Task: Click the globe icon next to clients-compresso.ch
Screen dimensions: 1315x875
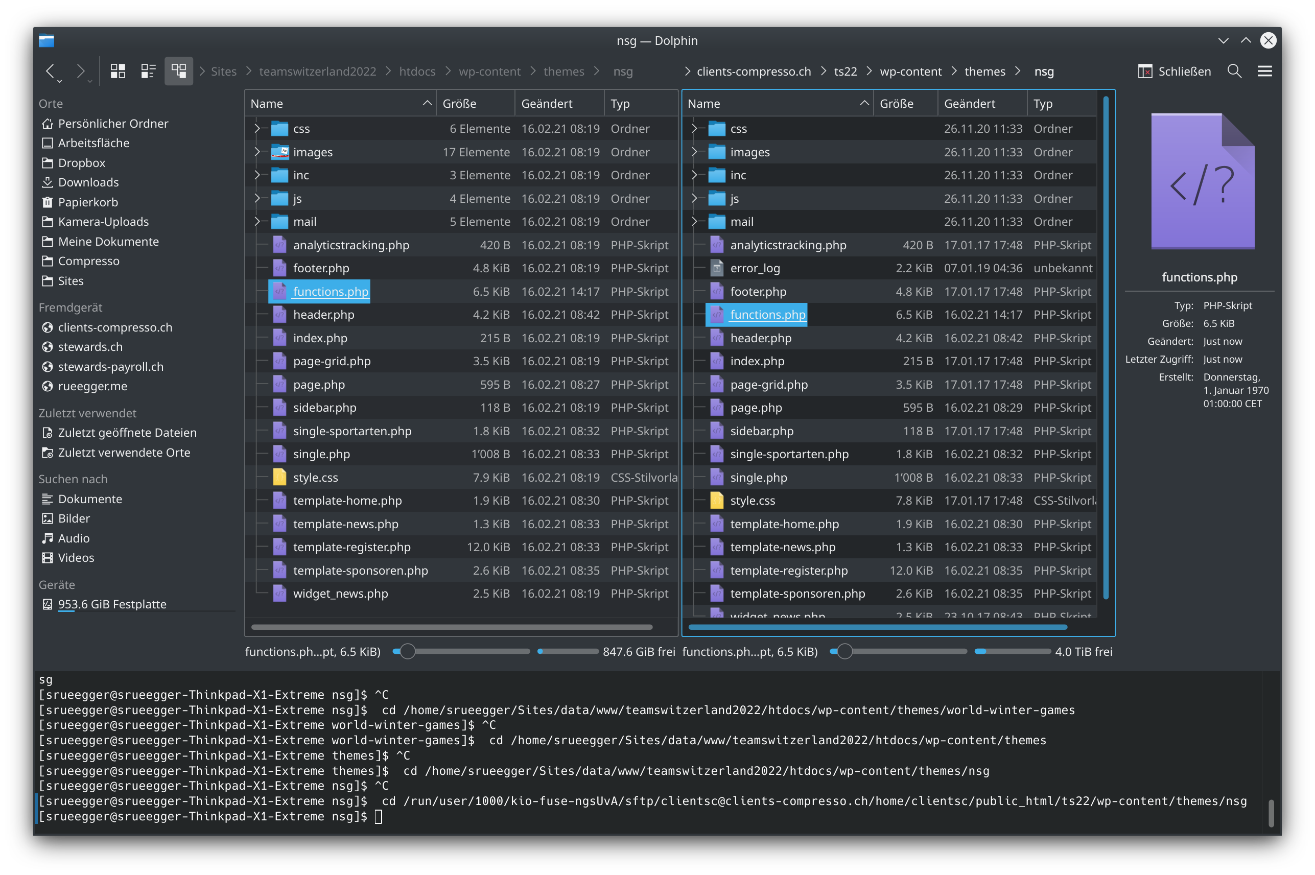Action: click(x=48, y=327)
